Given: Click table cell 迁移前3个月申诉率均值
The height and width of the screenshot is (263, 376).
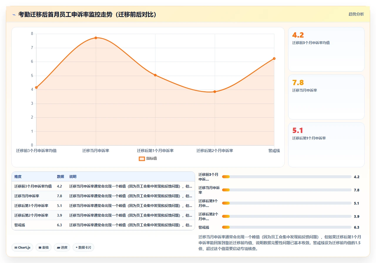Looking at the screenshot, I should coord(33,186).
